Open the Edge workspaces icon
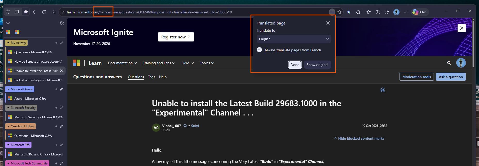This screenshot has height=166, width=479. tap(8, 12)
